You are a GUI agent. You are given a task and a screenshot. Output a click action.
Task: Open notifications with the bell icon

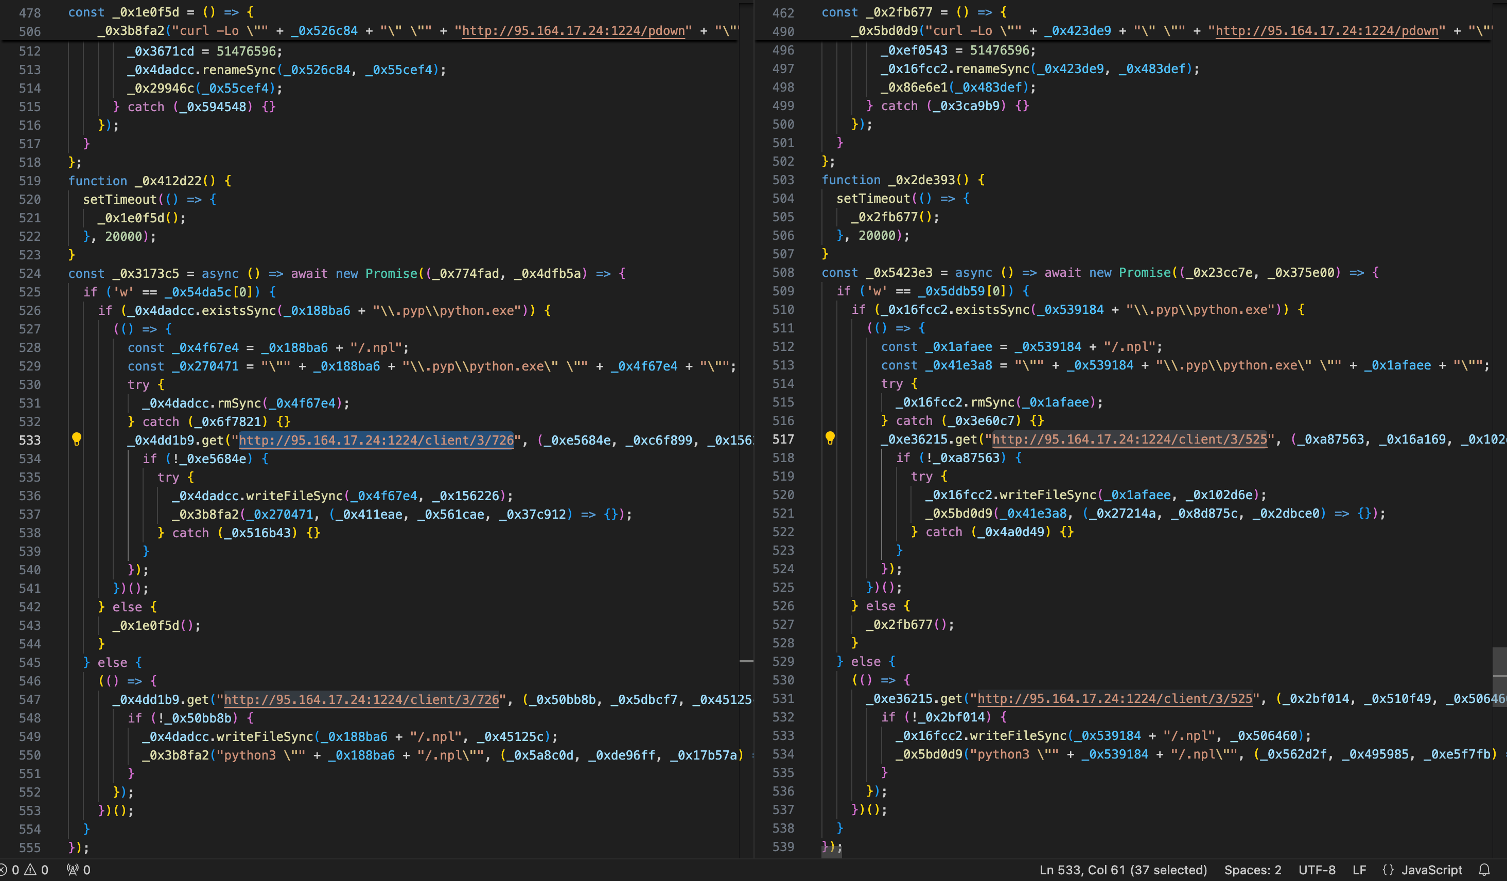pos(1484,870)
